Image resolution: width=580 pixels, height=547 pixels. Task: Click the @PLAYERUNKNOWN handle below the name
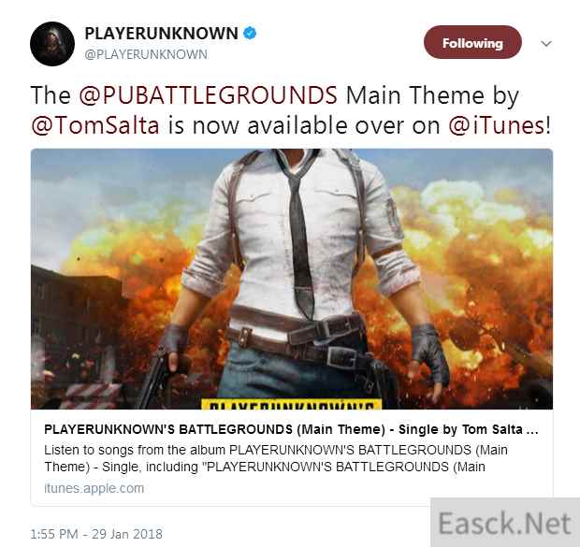146,54
